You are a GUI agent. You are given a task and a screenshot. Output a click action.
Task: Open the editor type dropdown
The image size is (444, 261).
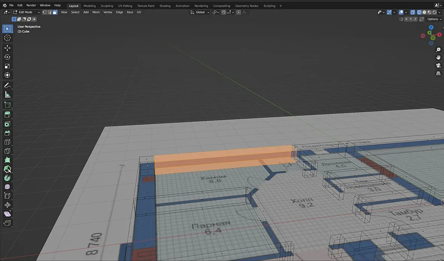[x=6, y=12]
